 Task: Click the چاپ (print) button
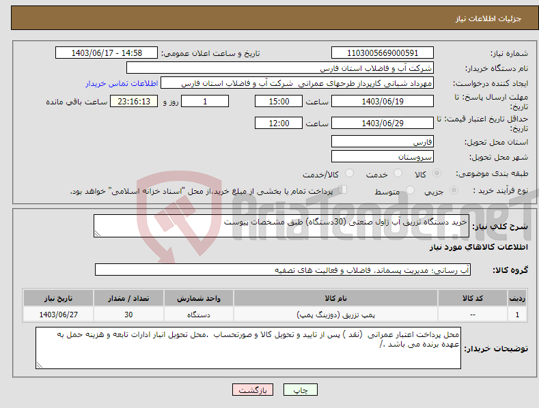(x=300, y=390)
